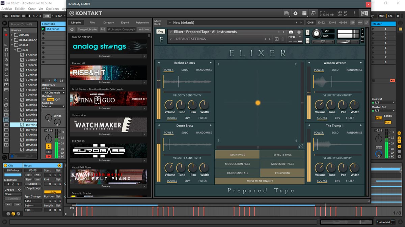This screenshot has height=227, width=405.
Task: Open the Archivo menu
Action: (x=7, y=9)
